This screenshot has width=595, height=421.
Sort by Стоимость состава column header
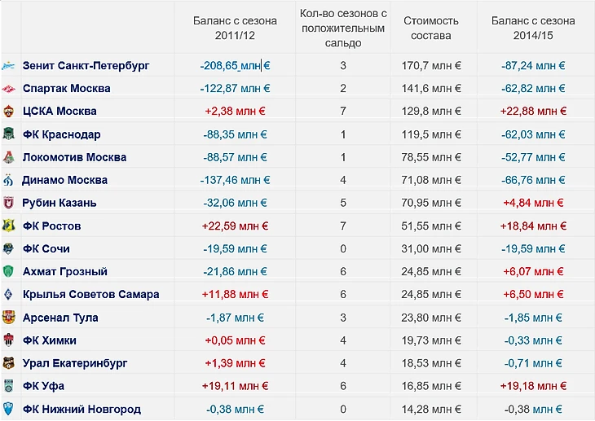coord(431,28)
